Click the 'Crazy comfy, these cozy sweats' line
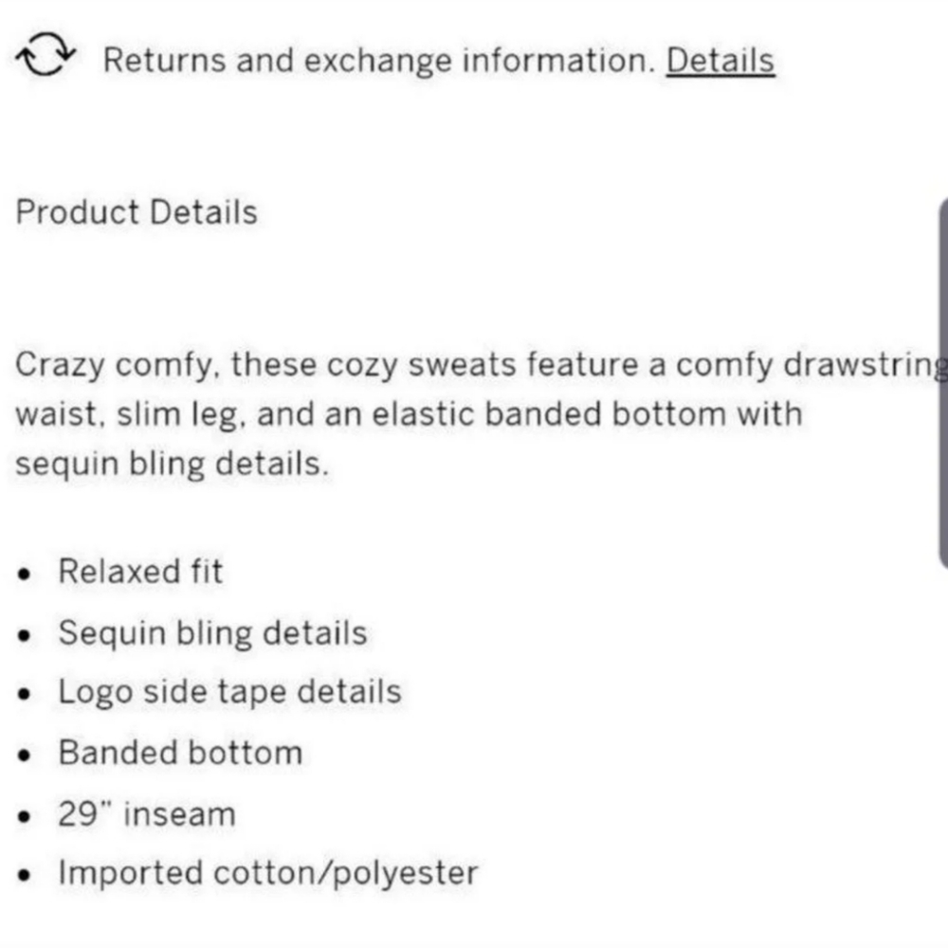Image resolution: width=948 pixels, height=948 pixels. (482, 365)
